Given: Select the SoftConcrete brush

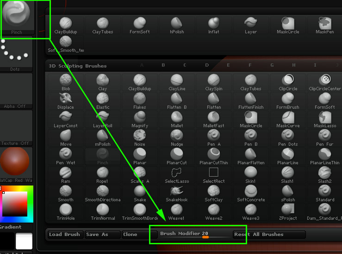Looking at the screenshot, I should 251,193.
